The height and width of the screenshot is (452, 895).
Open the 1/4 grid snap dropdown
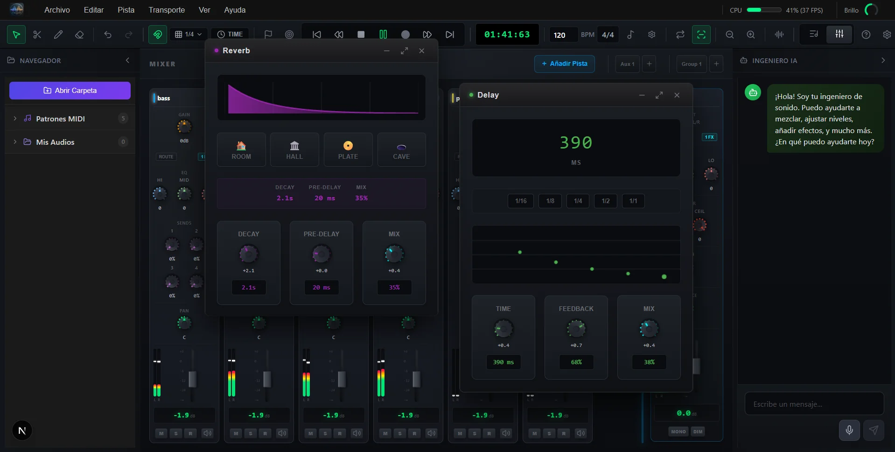point(189,35)
